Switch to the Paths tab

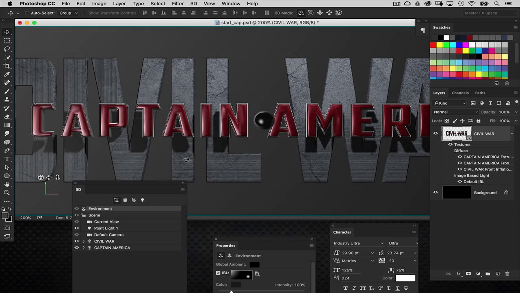(480, 93)
